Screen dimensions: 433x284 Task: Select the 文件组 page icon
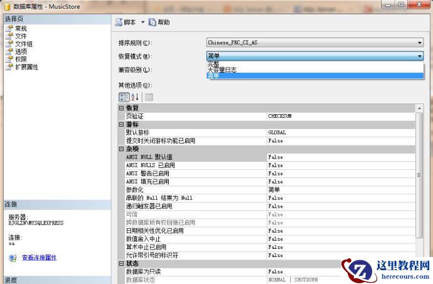[x=9, y=44]
